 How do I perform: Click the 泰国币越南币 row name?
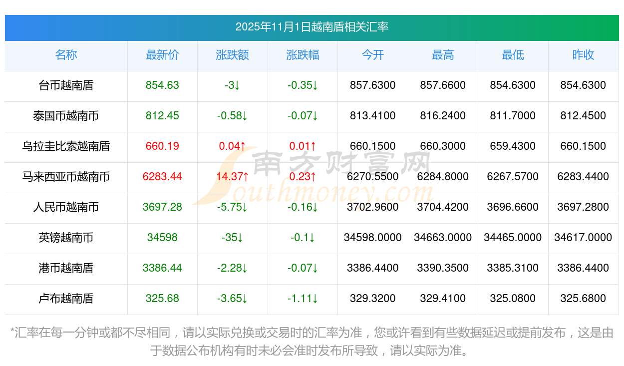tap(66, 116)
